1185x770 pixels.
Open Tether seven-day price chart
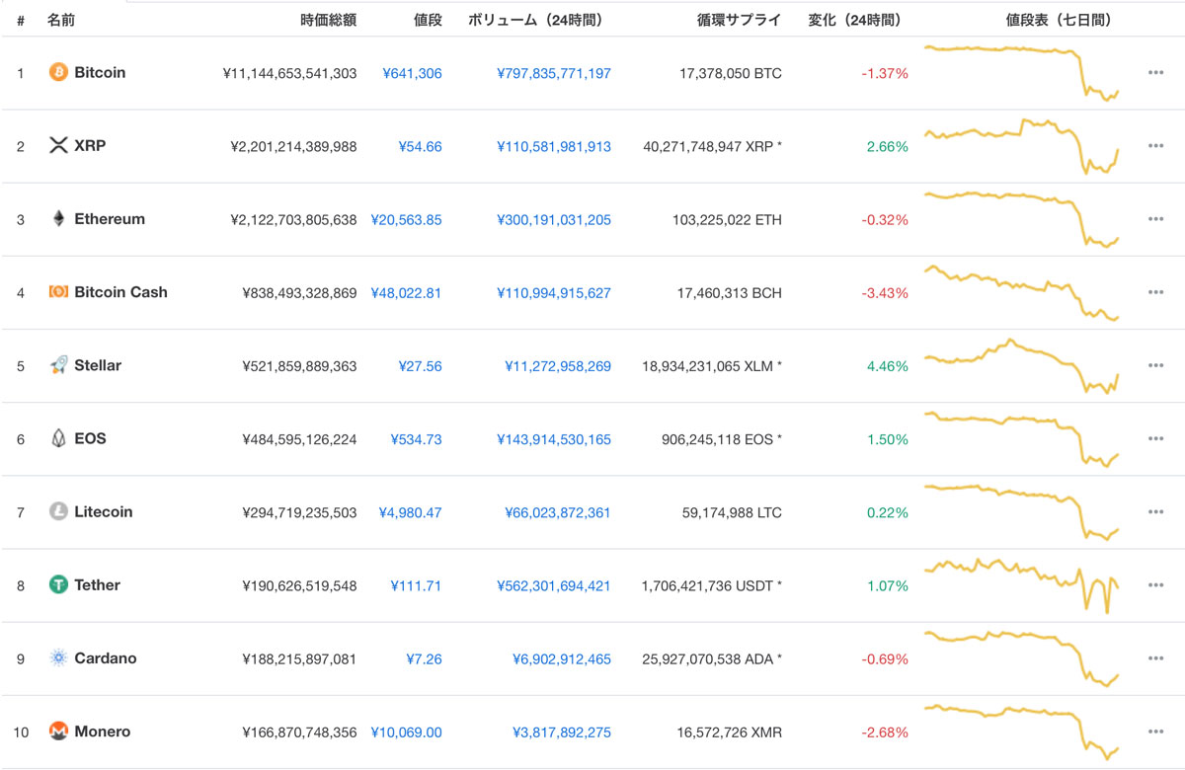pos(1021,585)
